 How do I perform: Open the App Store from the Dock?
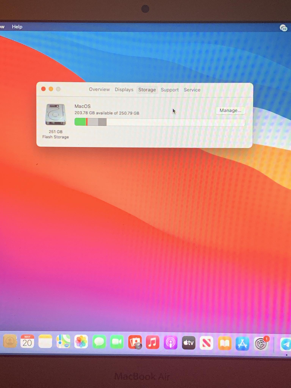pos(242,344)
